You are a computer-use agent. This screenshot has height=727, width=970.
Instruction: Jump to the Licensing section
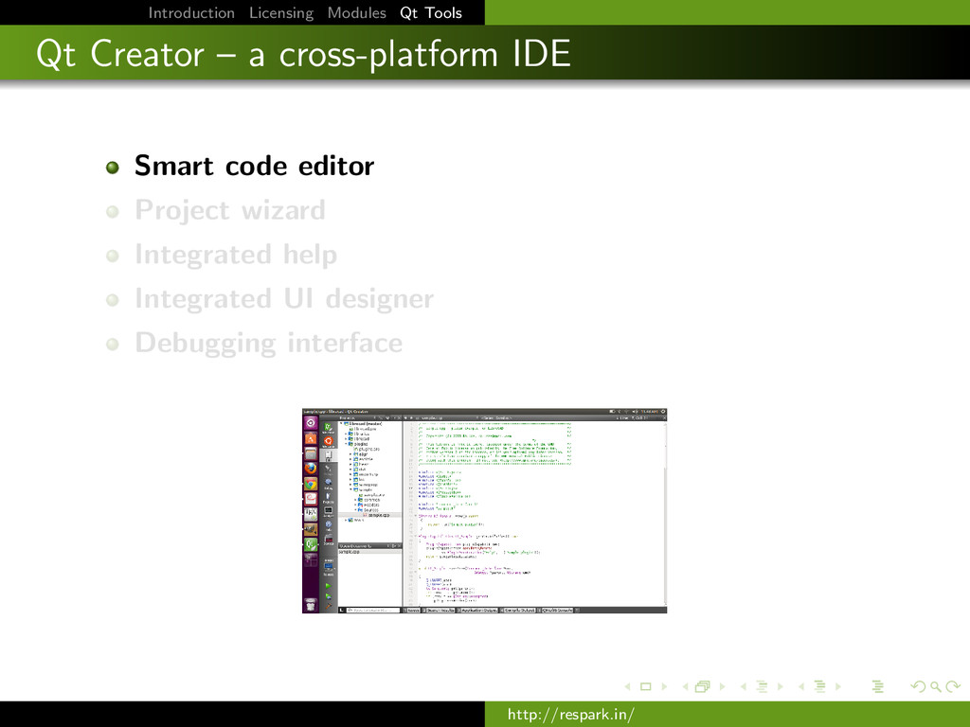(x=280, y=12)
